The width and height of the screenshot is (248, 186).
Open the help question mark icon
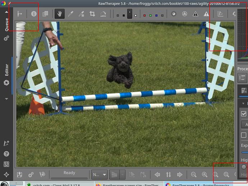pyautogui.click(x=6, y=154)
